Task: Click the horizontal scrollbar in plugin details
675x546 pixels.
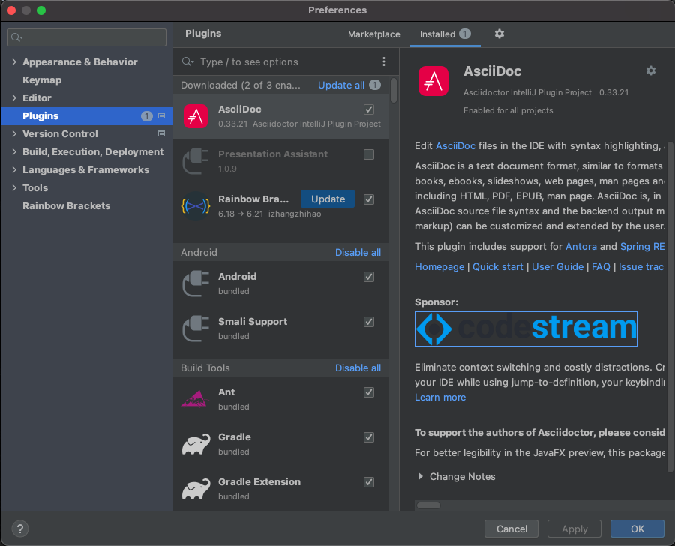Action: 429,505
